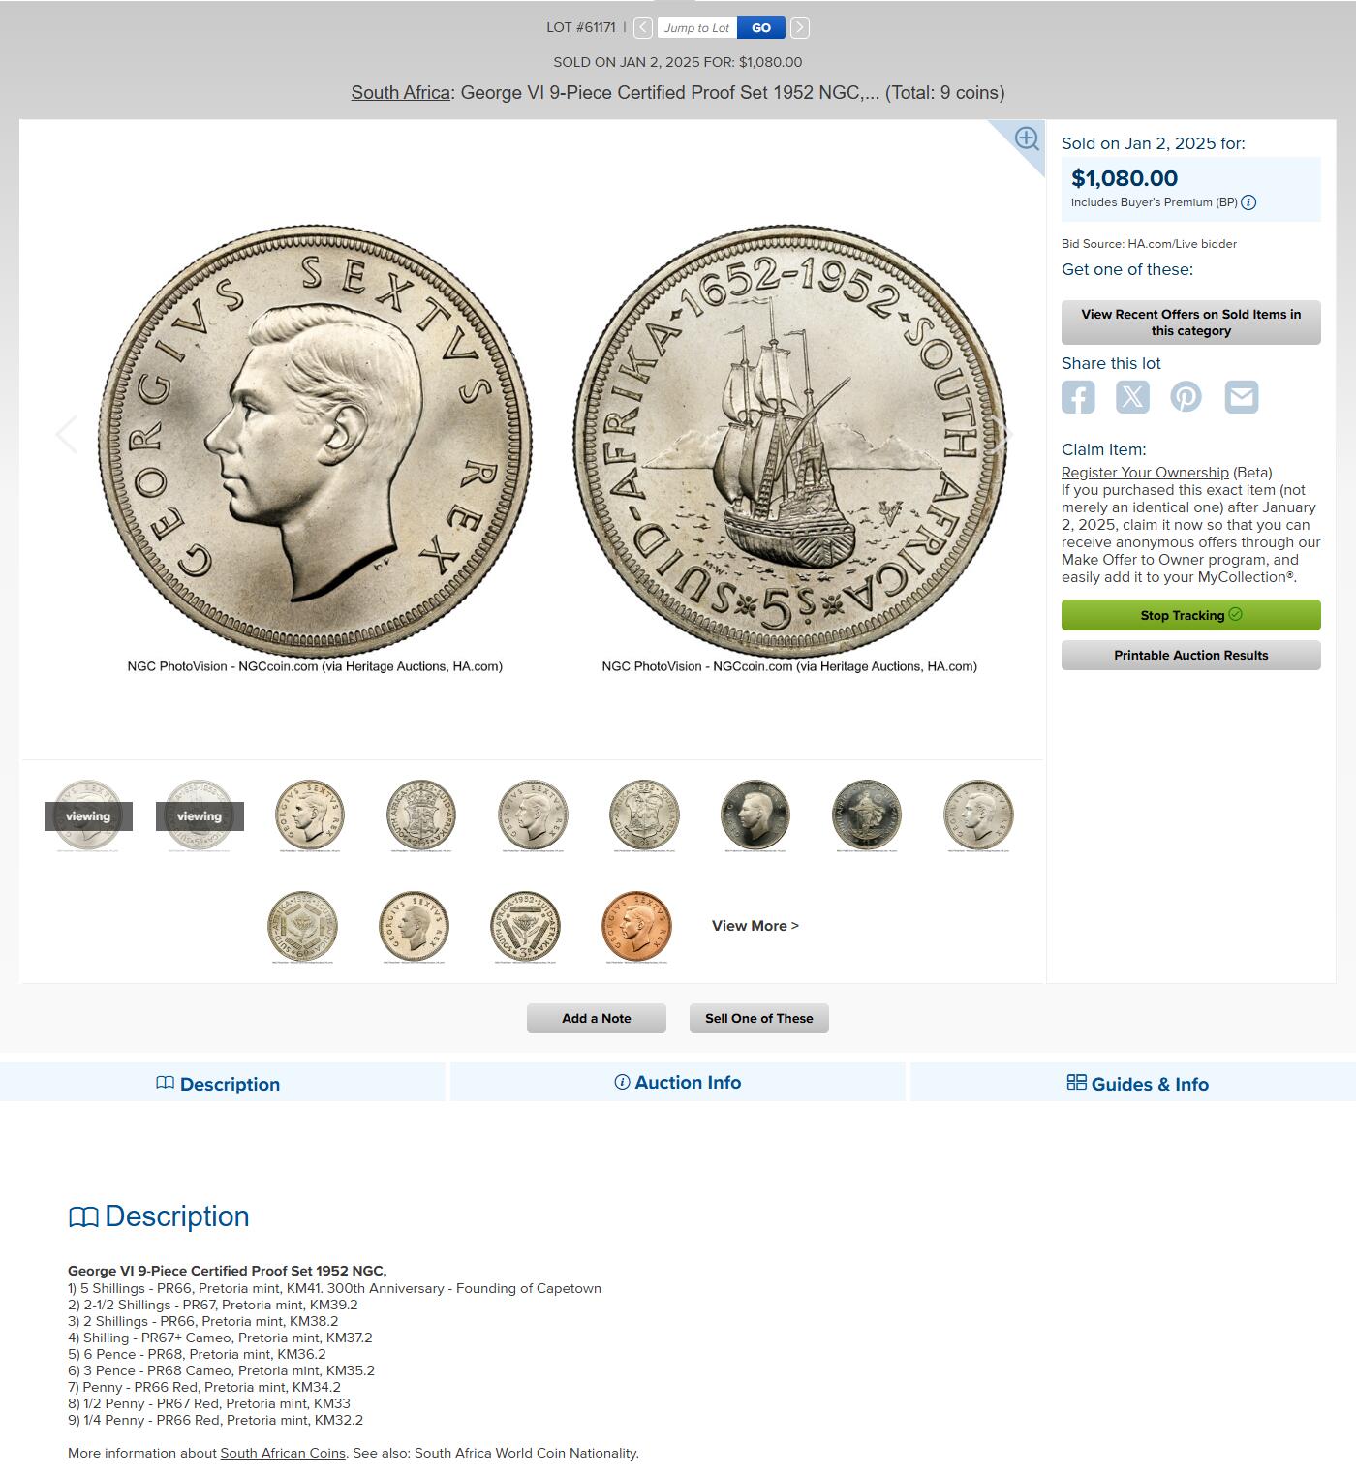Click Register Your Ownership link

pyautogui.click(x=1145, y=473)
